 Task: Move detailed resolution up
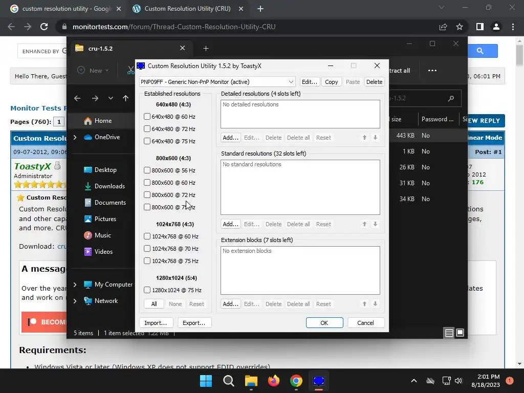tap(364, 137)
